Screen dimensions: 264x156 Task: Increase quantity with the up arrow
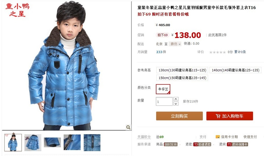click(x=176, y=99)
